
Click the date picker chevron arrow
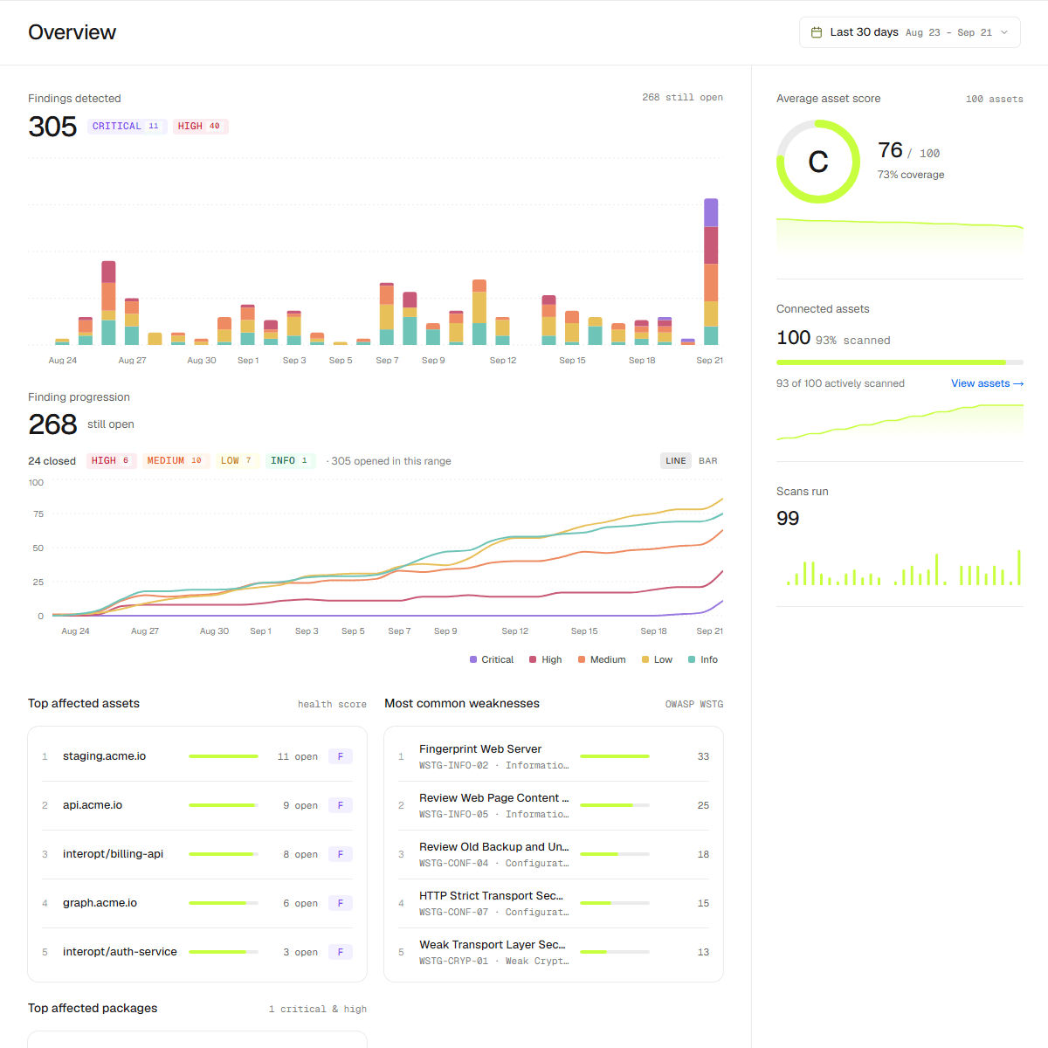pyautogui.click(x=1004, y=32)
